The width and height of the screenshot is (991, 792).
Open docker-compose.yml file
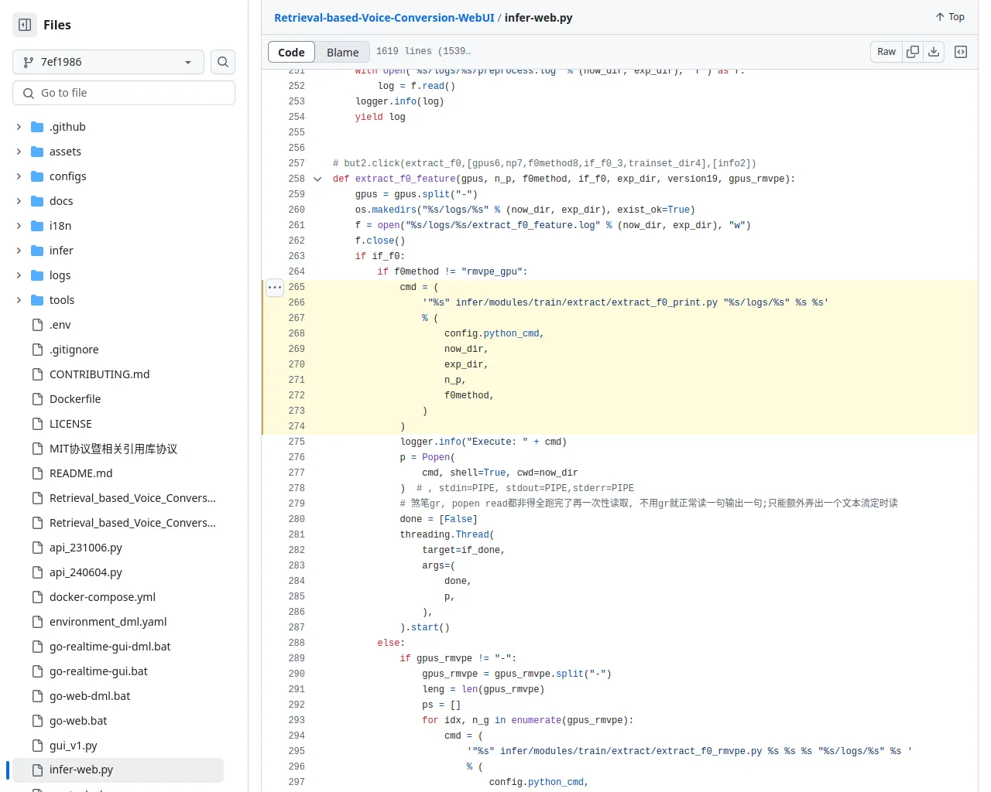pyautogui.click(x=102, y=597)
